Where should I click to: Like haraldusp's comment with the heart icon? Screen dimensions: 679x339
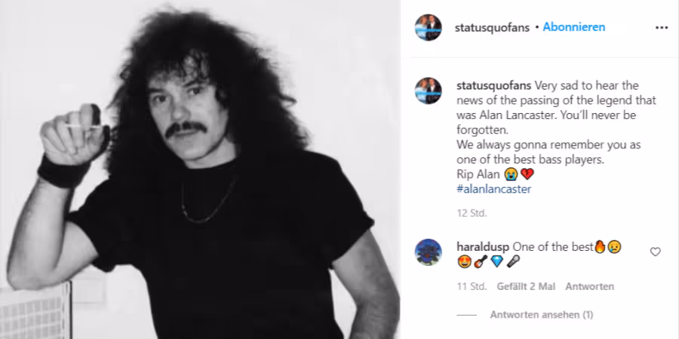coord(655,252)
